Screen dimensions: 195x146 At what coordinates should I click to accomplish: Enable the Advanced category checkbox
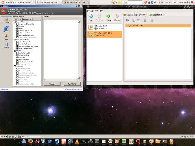tap(15, 66)
